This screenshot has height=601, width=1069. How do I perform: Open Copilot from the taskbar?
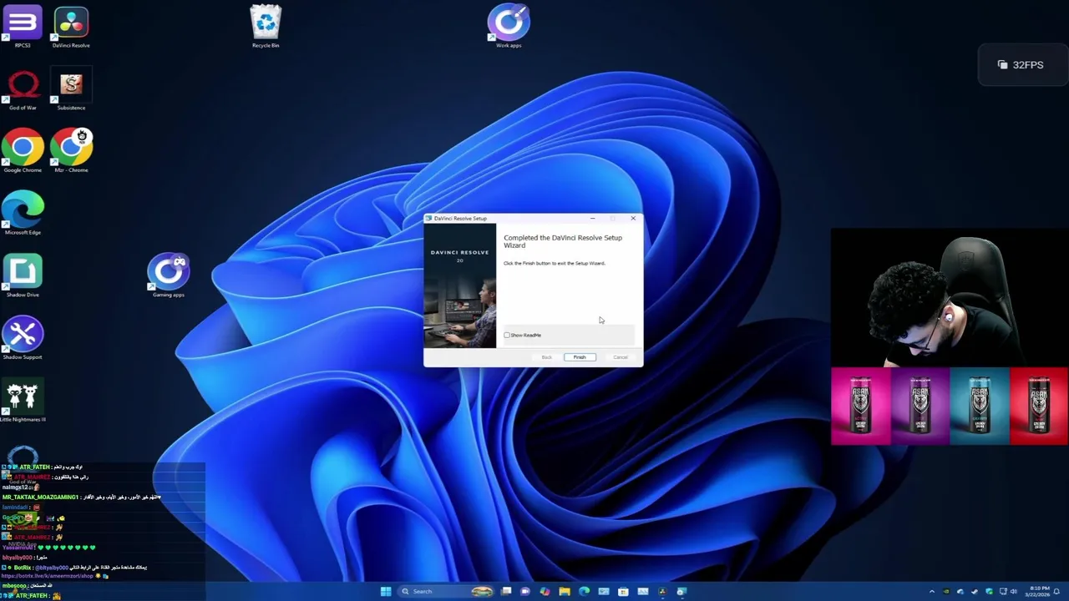(545, 592)
